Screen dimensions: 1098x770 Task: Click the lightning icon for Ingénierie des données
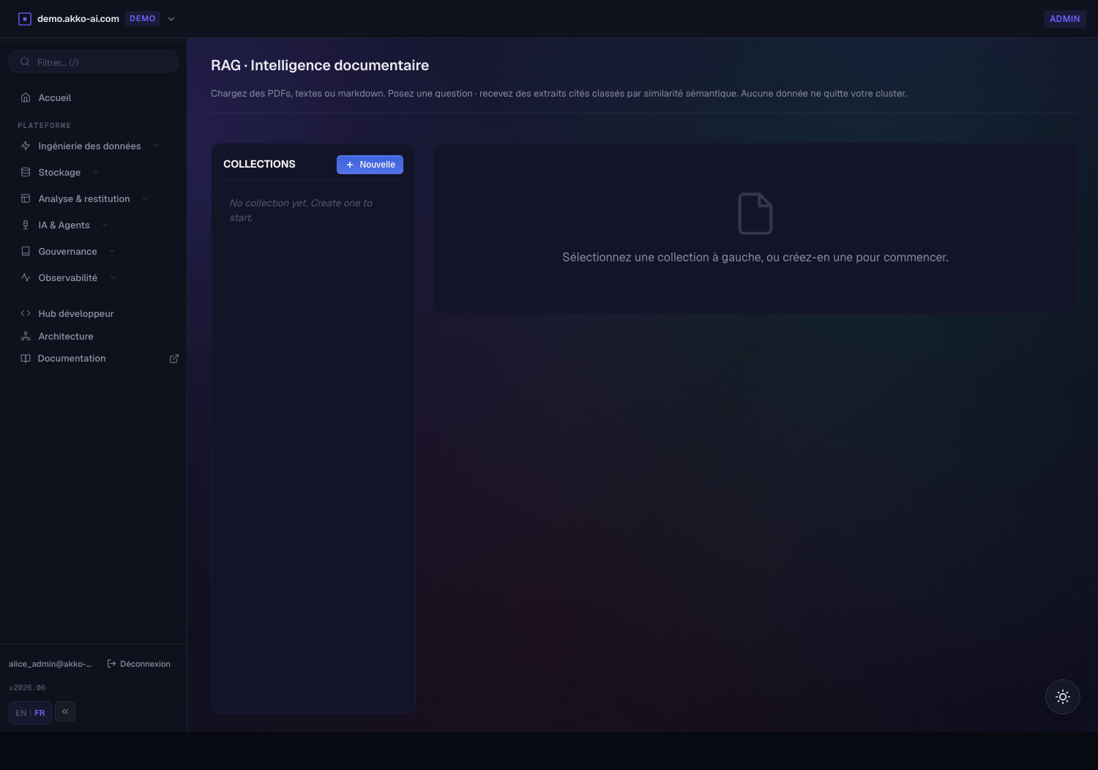point(26,146)
